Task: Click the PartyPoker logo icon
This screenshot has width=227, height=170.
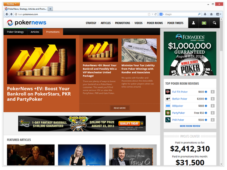Action: coord(168,113)
